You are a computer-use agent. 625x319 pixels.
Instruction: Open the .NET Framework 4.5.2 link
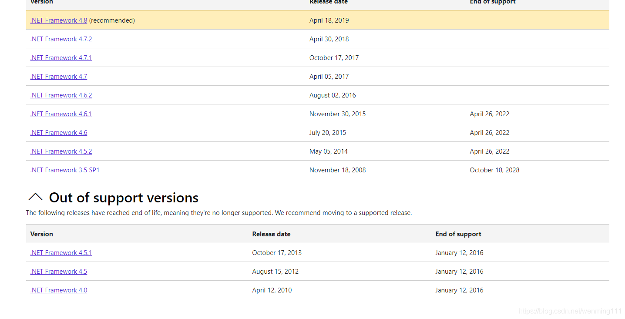[61, 151]
